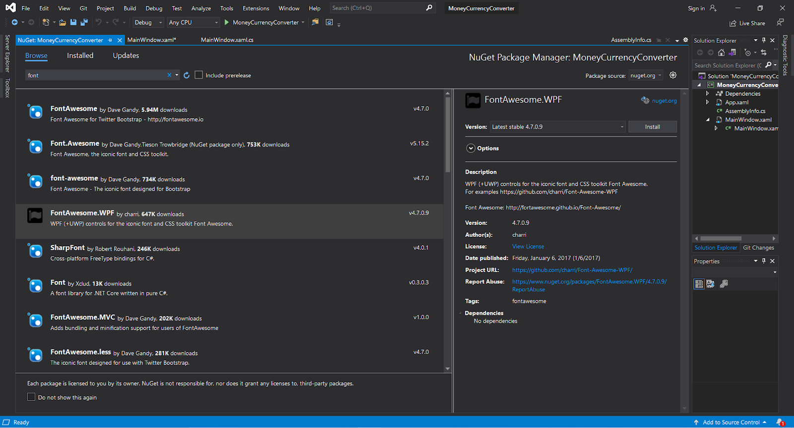Open the MainWindow.xaml* document tab

152,40
